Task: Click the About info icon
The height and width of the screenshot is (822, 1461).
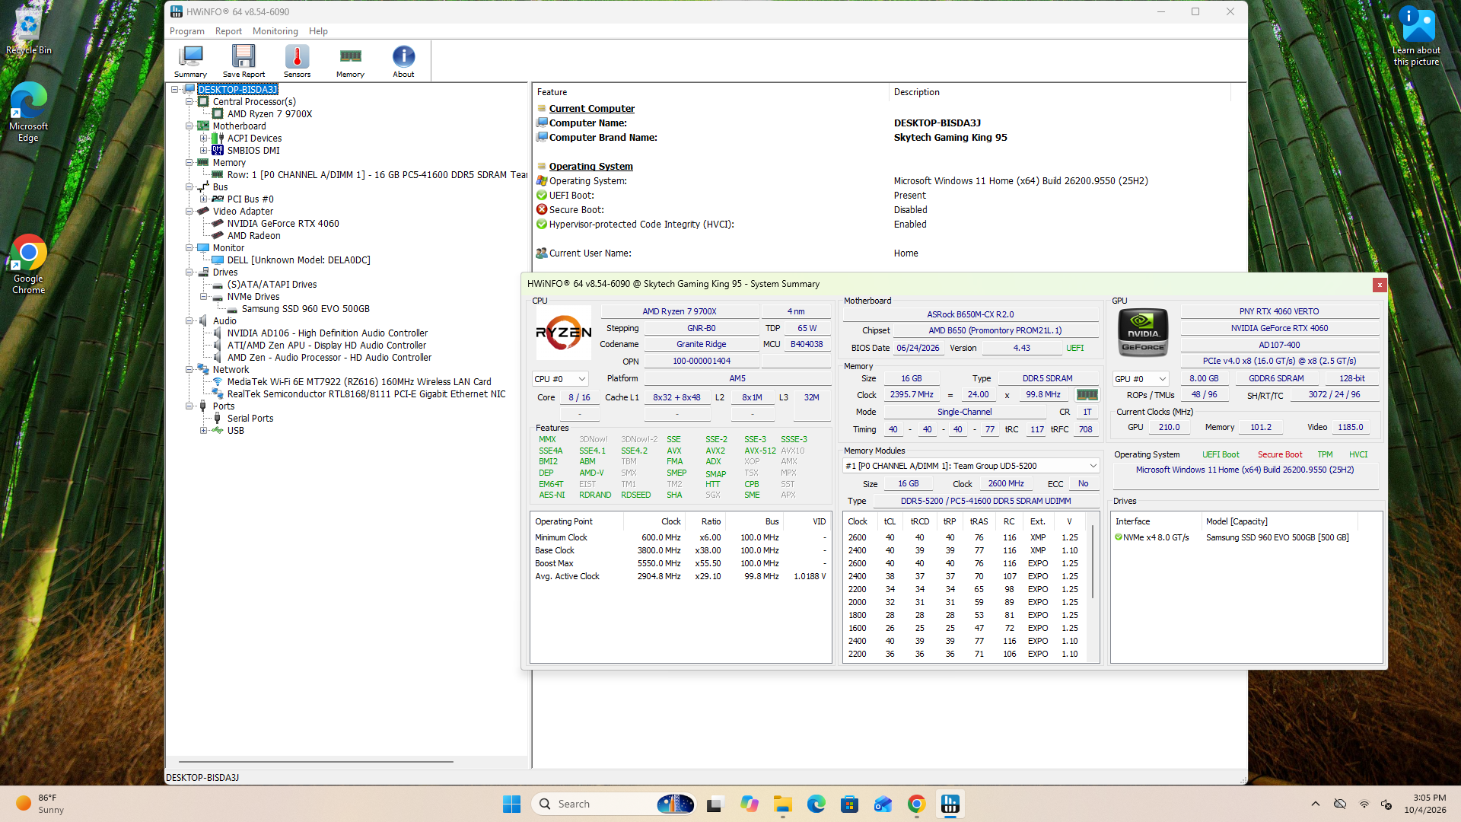Action: pos(403,61)
